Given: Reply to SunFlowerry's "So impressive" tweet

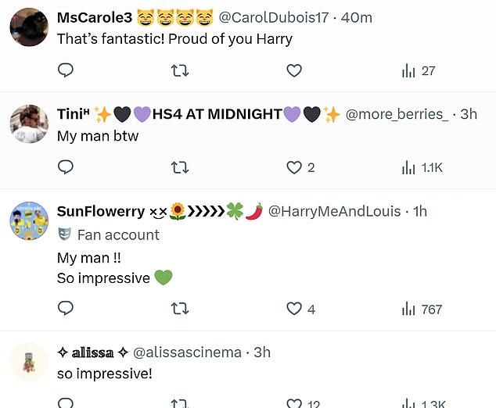Looking at the screenshot, I should pyautogui.click(x=66, y=309).
